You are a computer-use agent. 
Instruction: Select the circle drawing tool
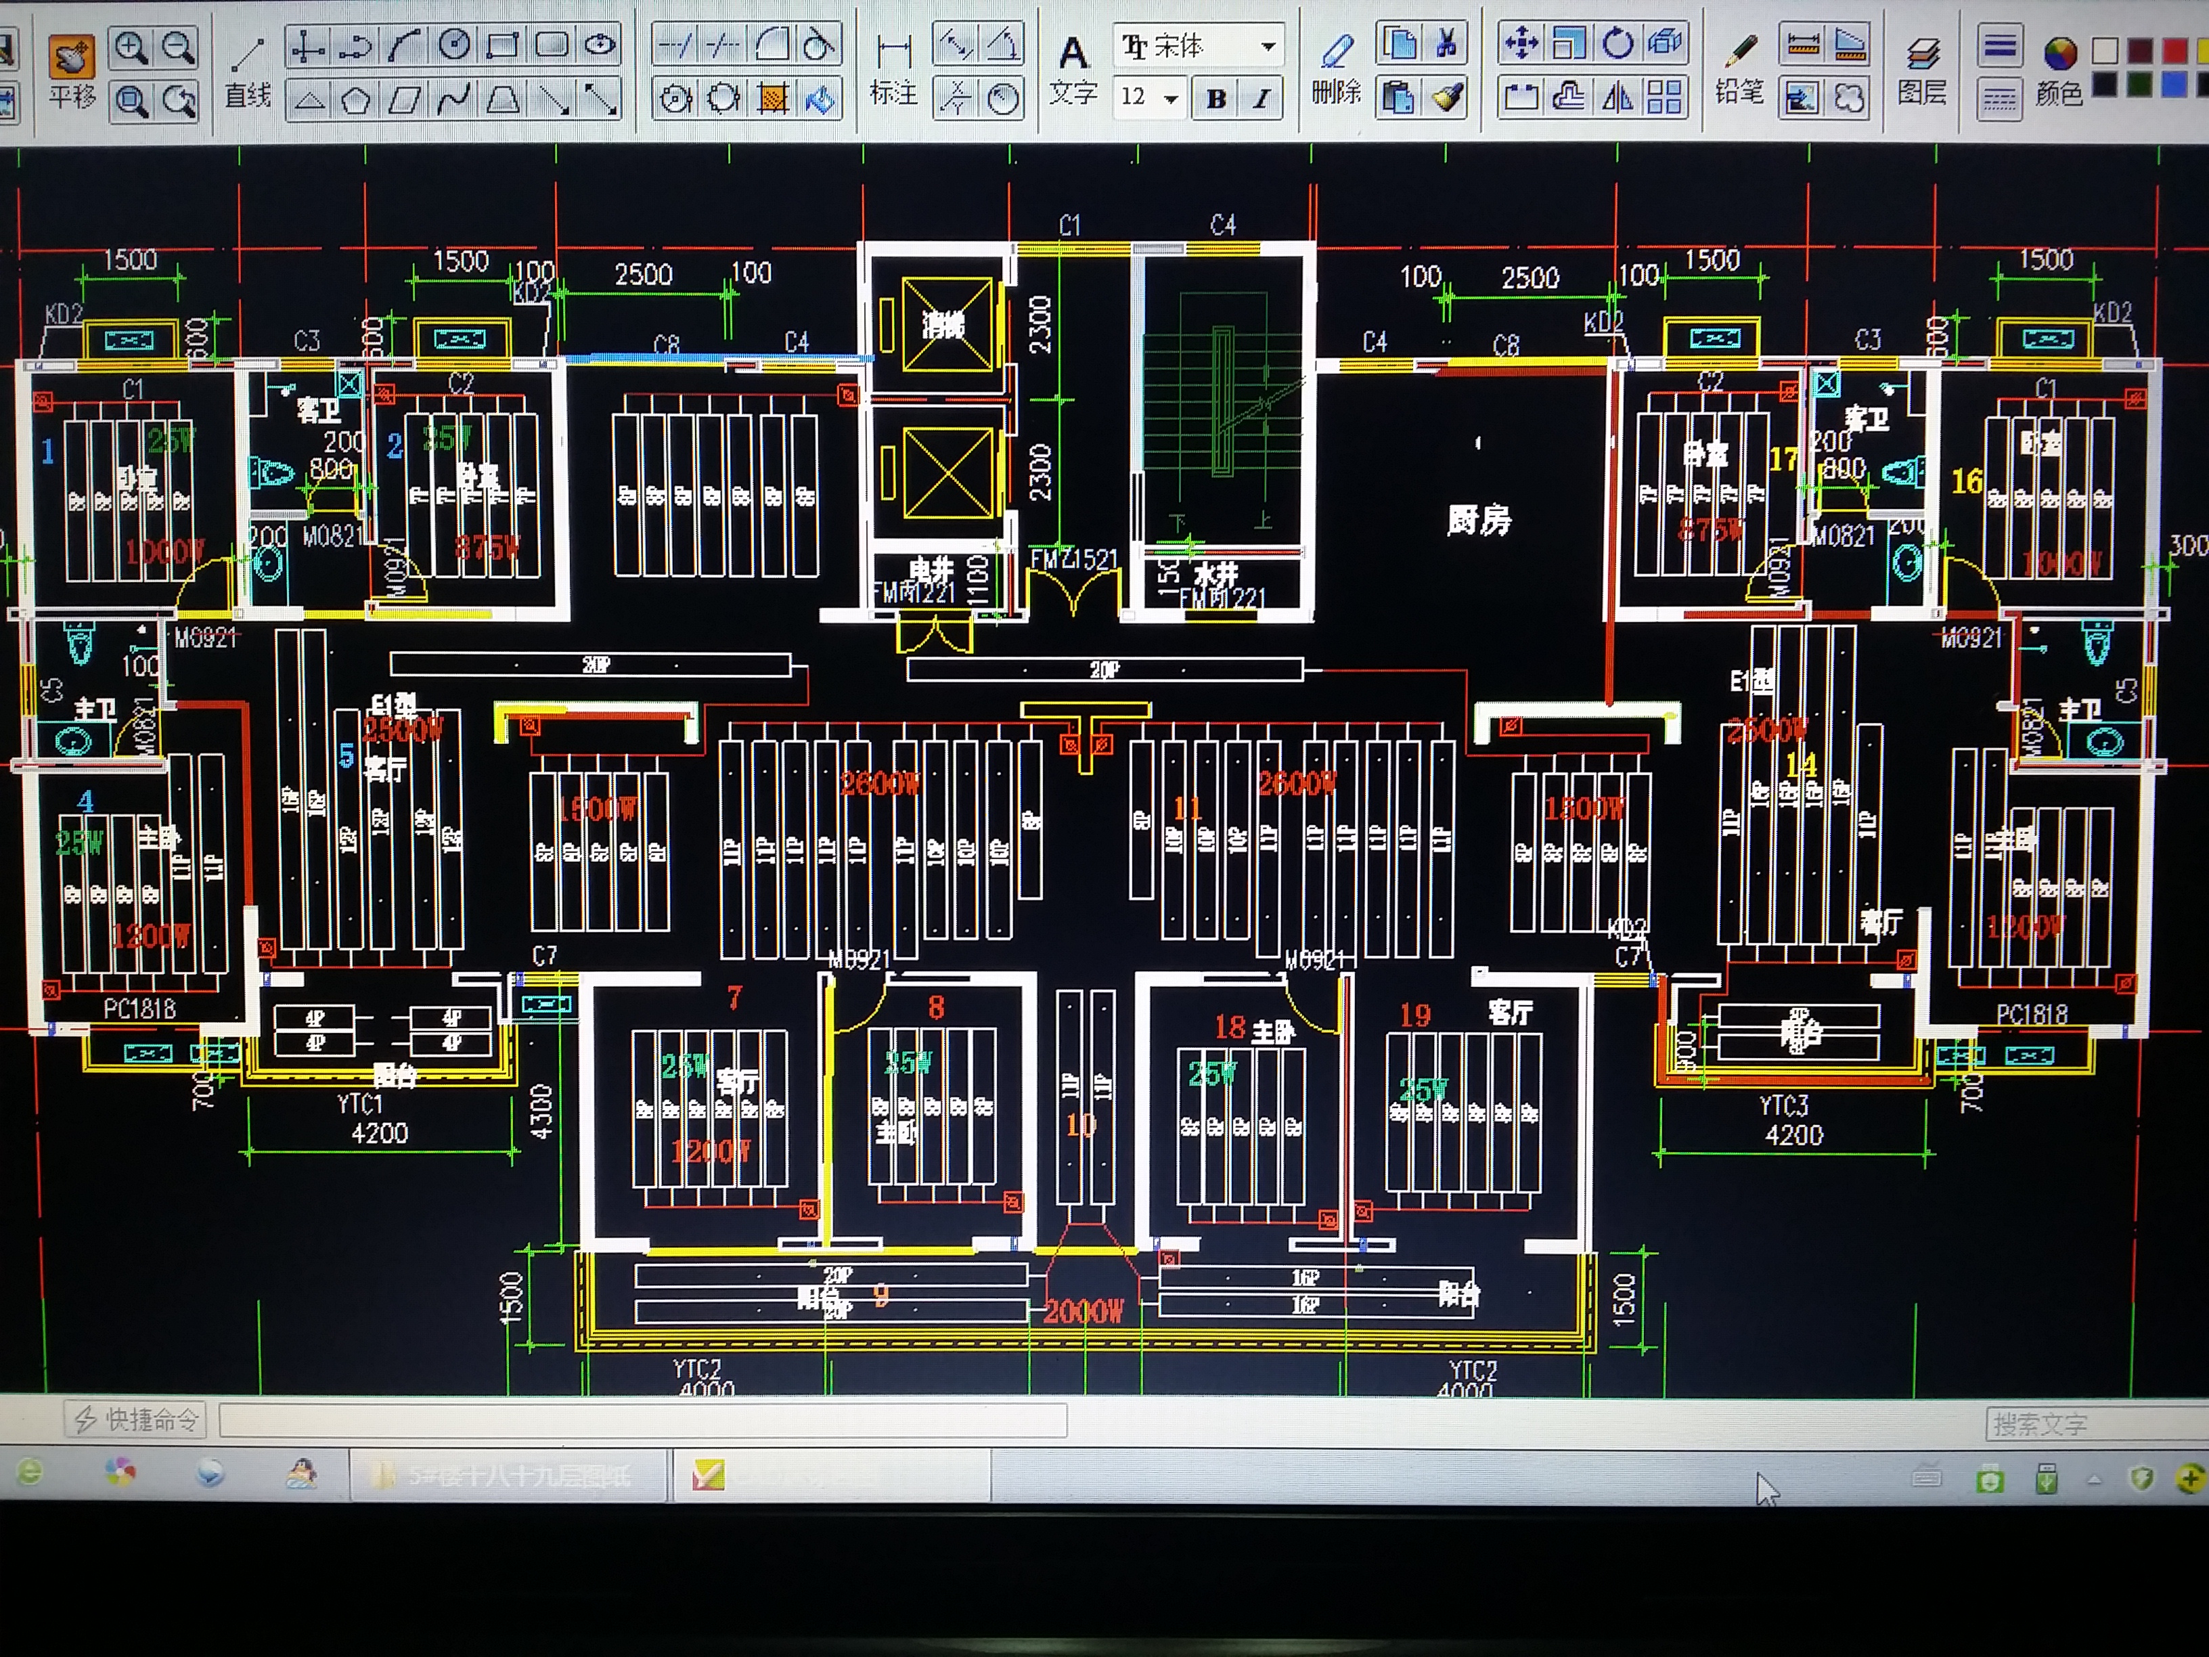[454, 45]
